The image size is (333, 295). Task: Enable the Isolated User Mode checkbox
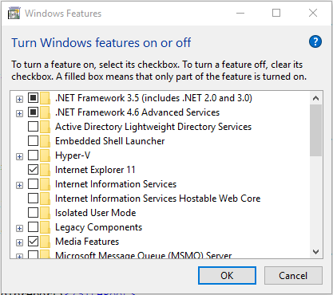pyautogui.click(x=33, y=213)
